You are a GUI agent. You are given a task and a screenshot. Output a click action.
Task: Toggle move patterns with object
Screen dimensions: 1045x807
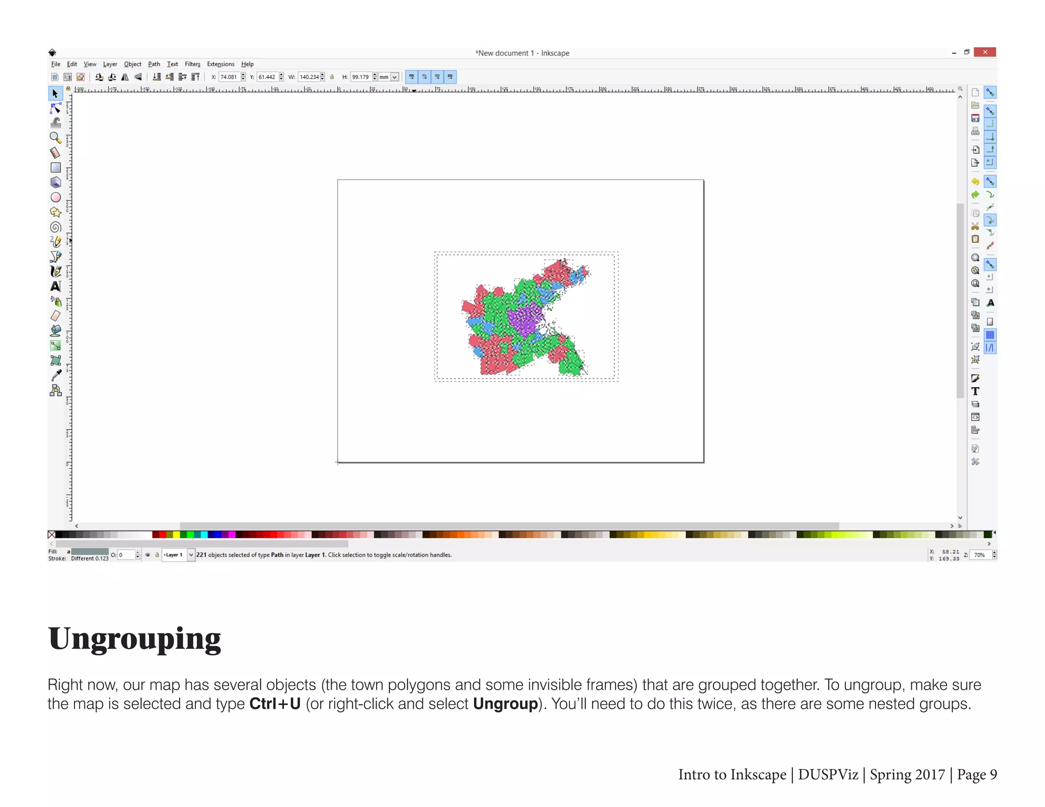(450, 77)
